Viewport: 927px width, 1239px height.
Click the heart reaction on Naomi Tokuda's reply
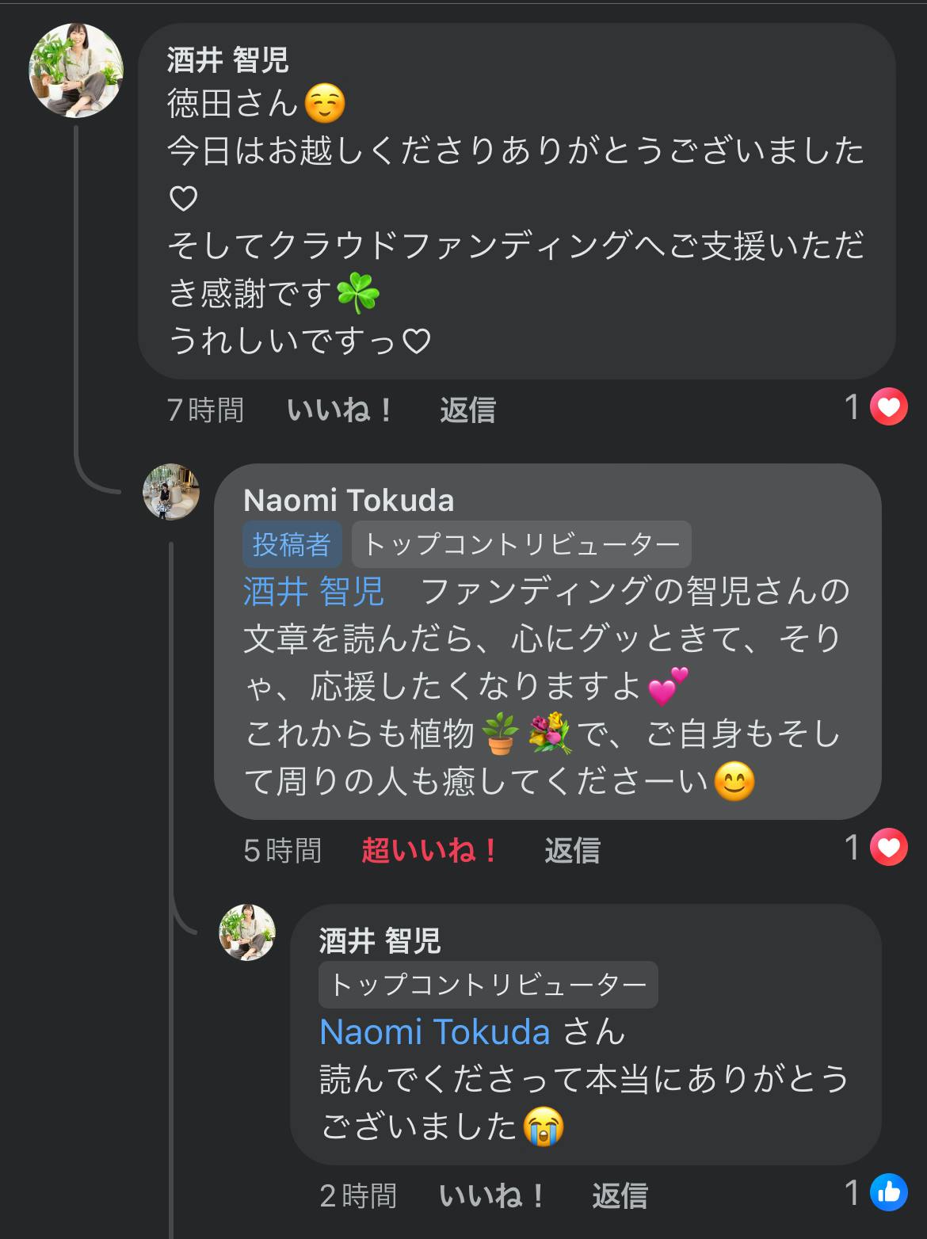888,848
